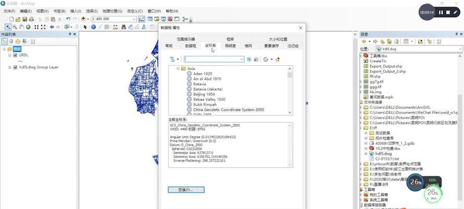Click the Fixed Zoom Out icon
Viewport: 464px width, 209px height.
[43, 27]
